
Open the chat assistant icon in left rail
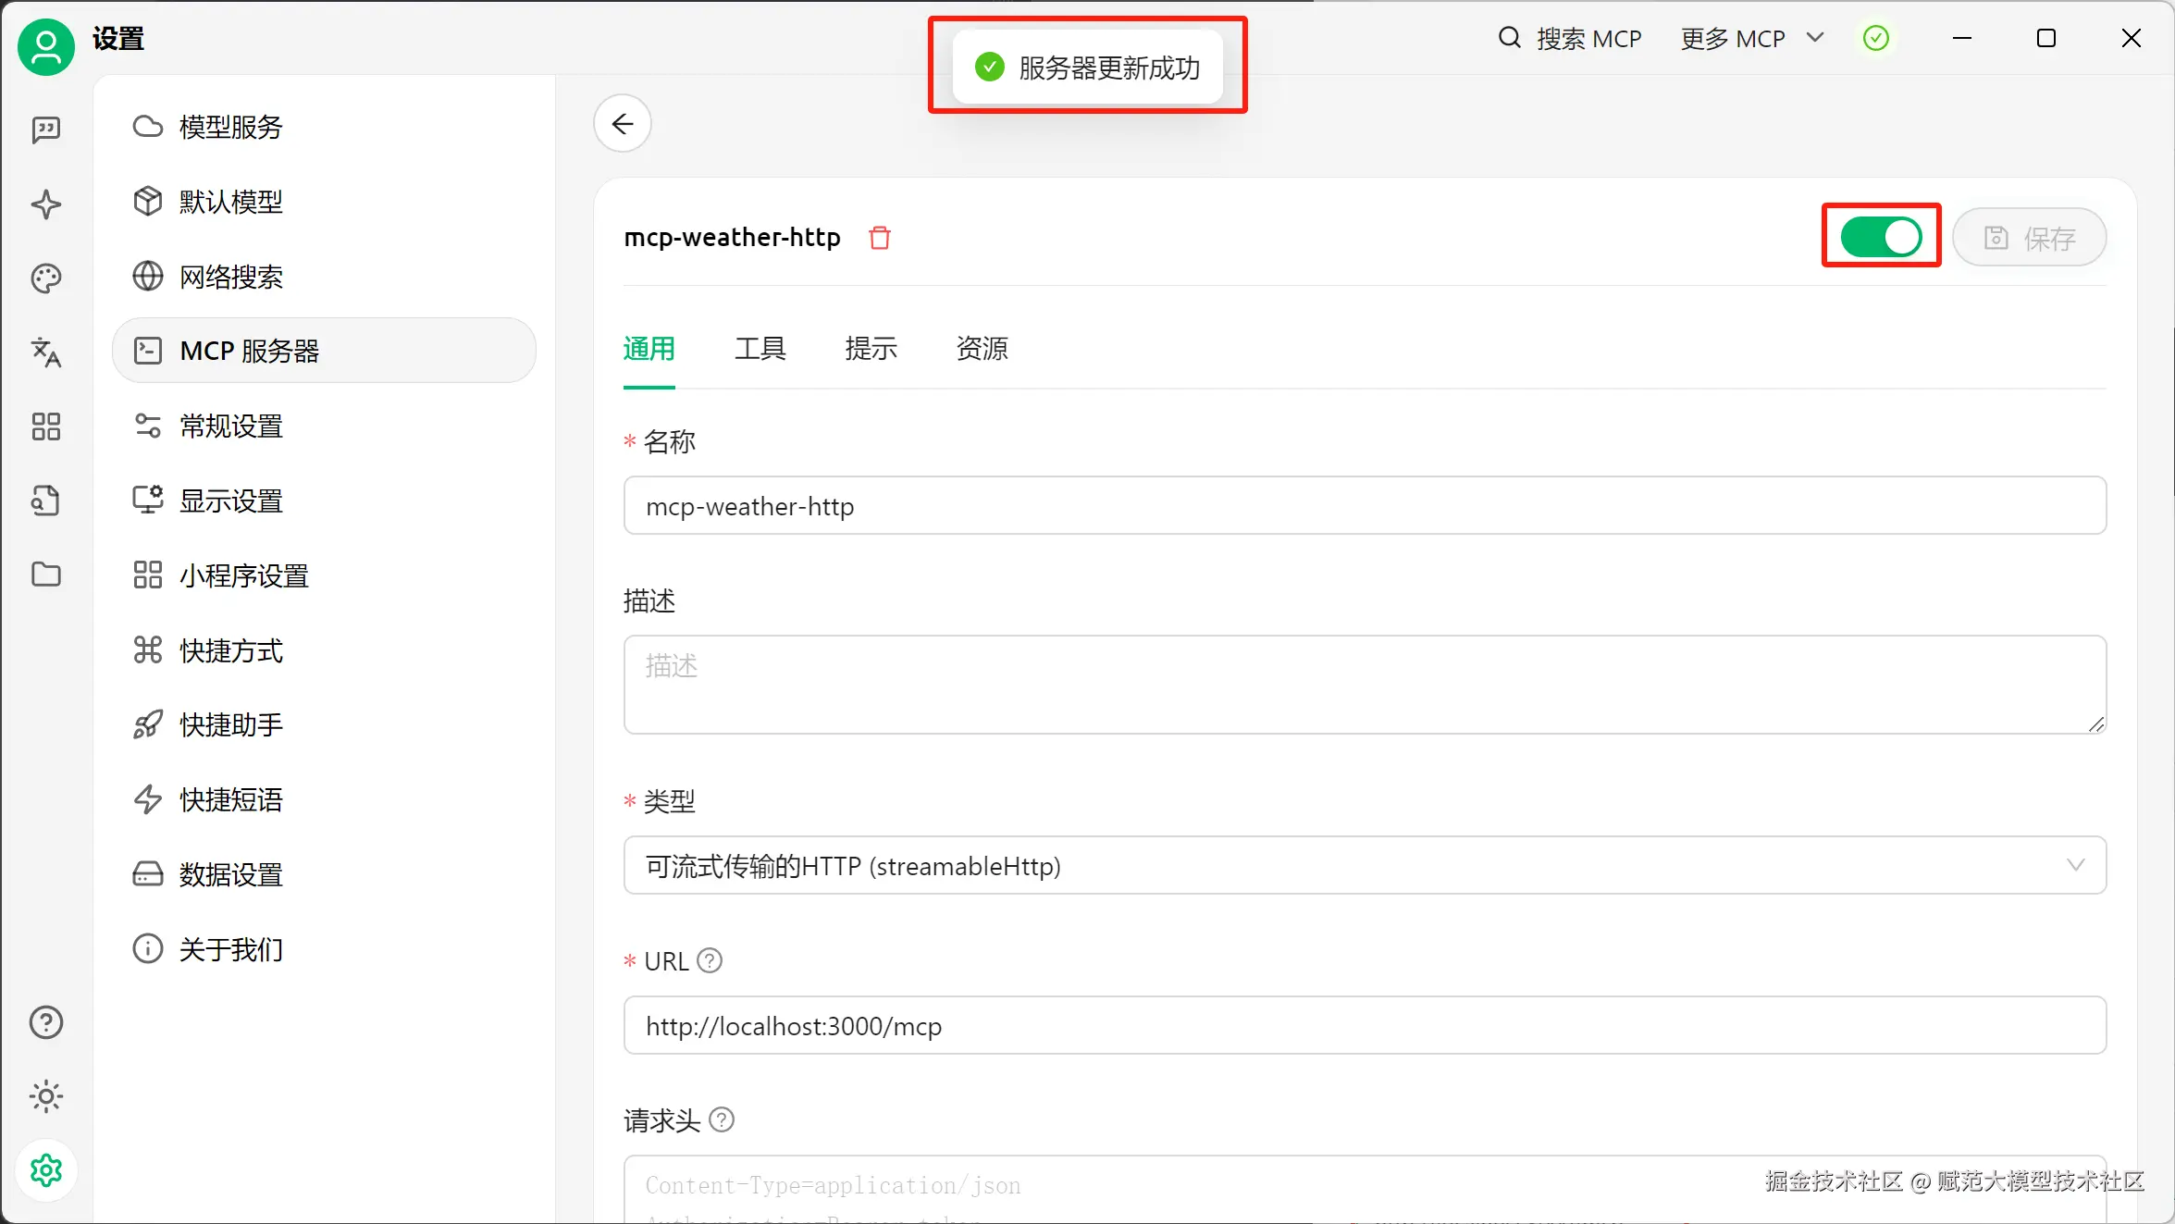[46, 130]
